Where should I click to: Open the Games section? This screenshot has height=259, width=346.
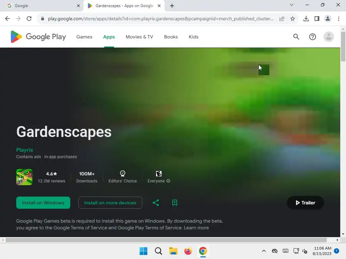click(84, 37)
